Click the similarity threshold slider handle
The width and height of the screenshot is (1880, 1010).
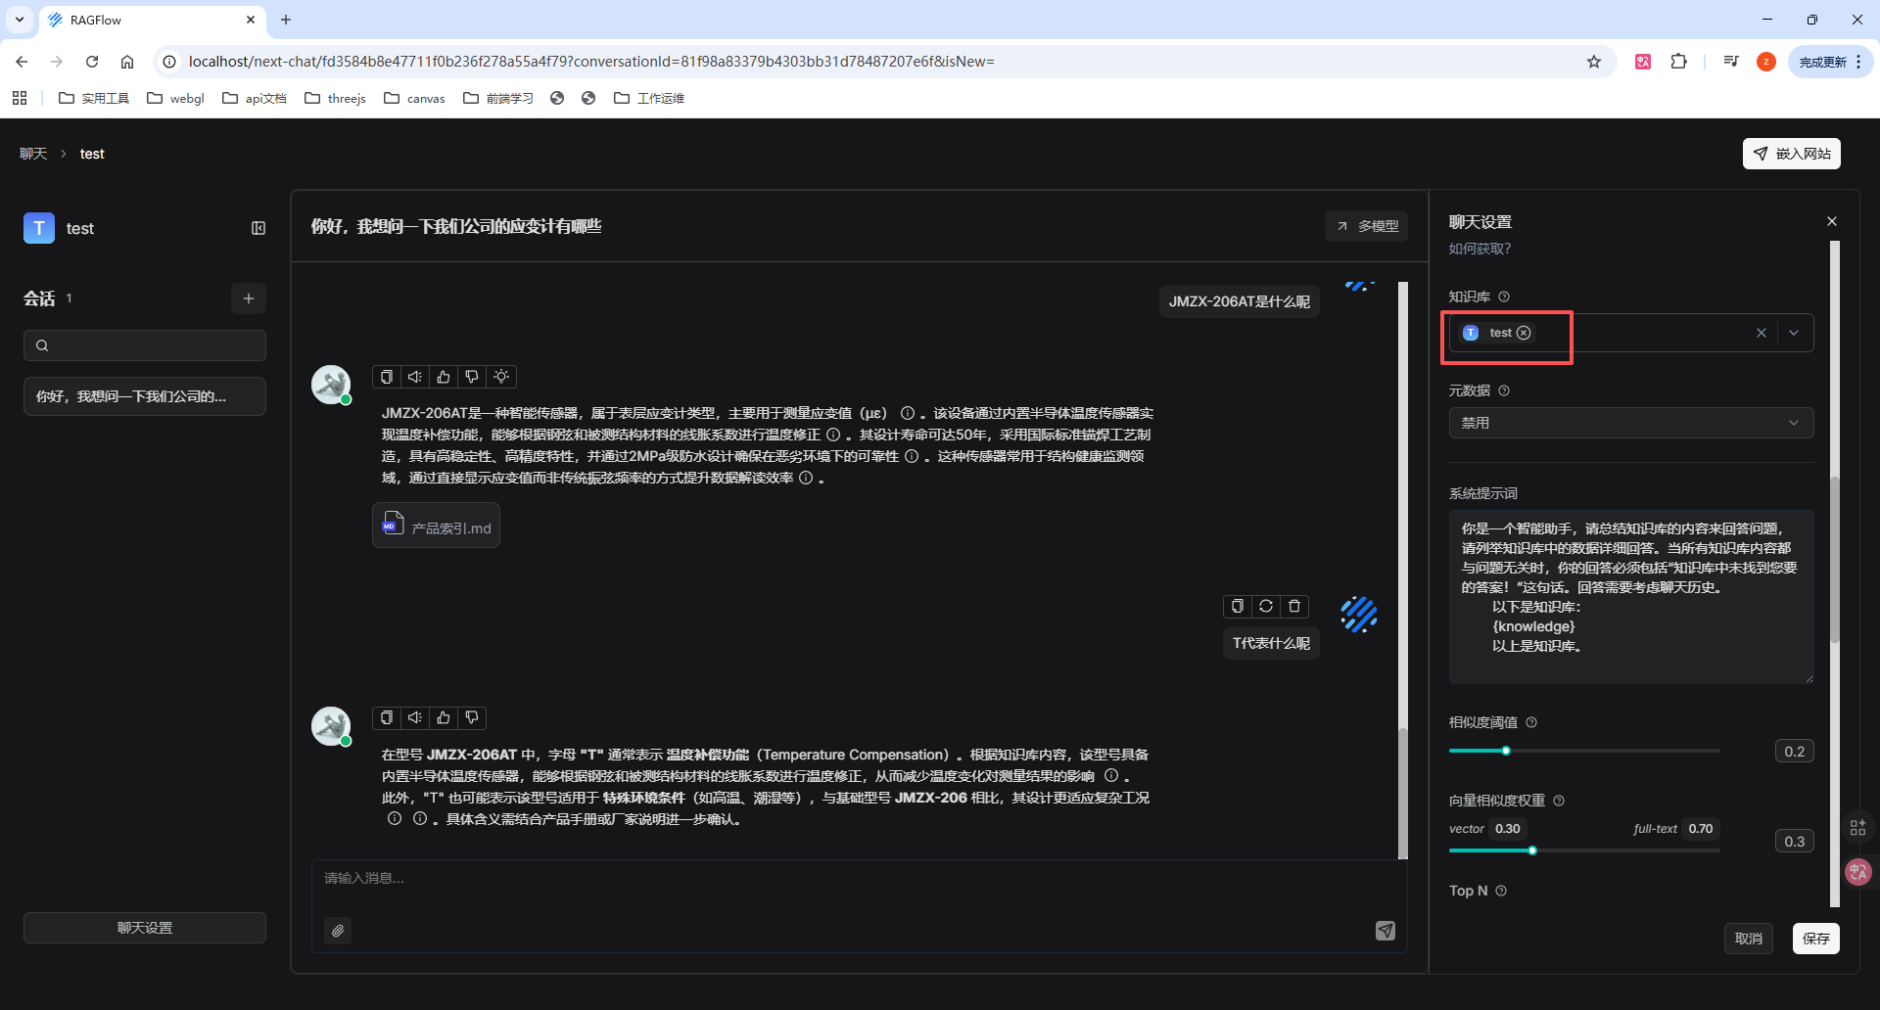1506,751
